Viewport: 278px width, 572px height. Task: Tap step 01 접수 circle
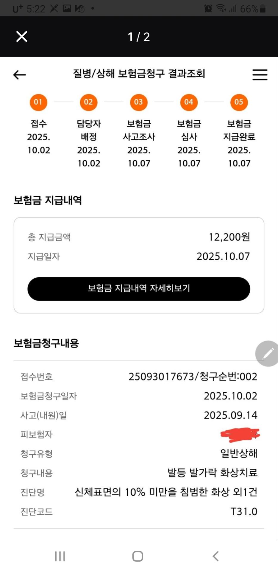click(38, 102)
